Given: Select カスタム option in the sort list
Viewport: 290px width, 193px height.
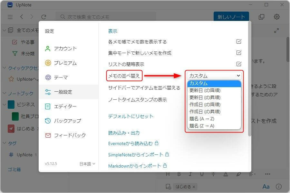Looking at the screenshot, I should click(x=214, y=84).
